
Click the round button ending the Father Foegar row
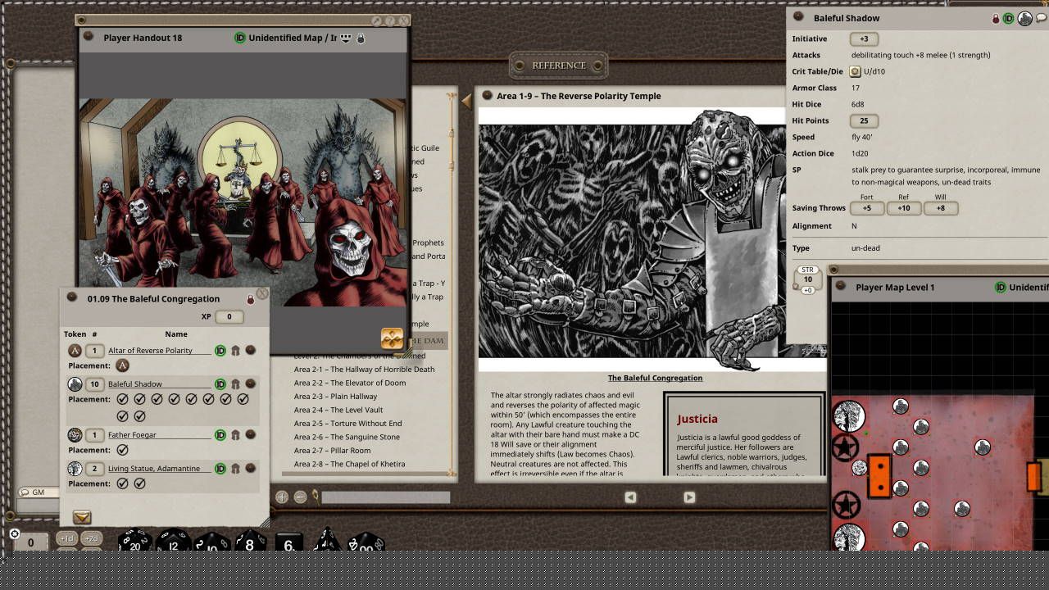(x=251, y=435)
